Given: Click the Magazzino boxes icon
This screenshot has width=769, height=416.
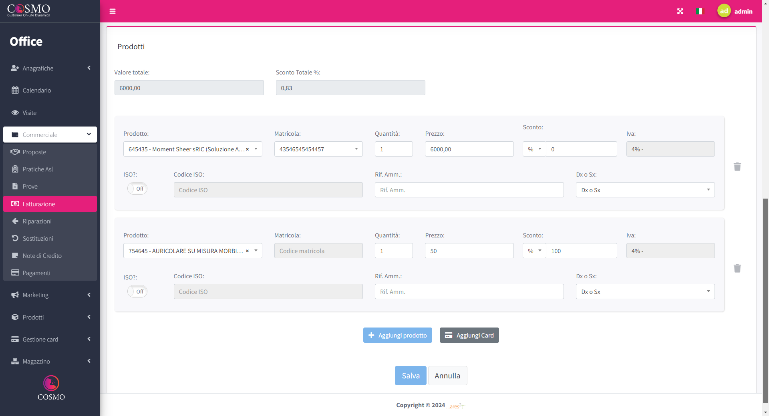Looking at the screenshot, I should [15, 361].
